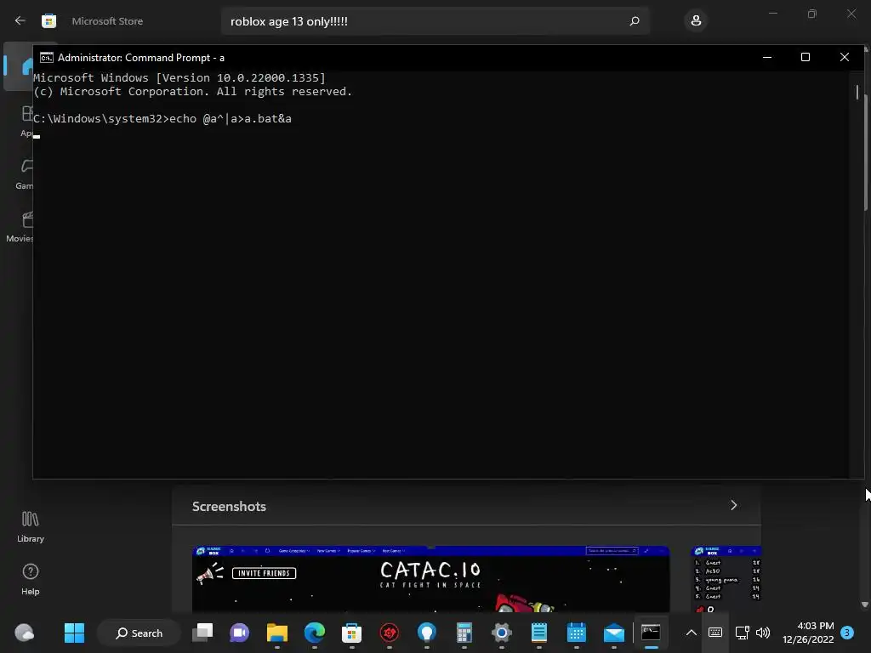This screenshot has width=871, height=653.
Task: Open Mail from taskbar
Action: click(x=614, y=633)
